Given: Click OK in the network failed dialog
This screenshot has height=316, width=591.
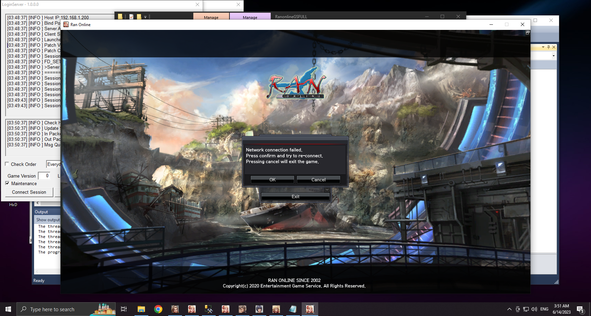Looking at the screenshot, I should (272, 180).
